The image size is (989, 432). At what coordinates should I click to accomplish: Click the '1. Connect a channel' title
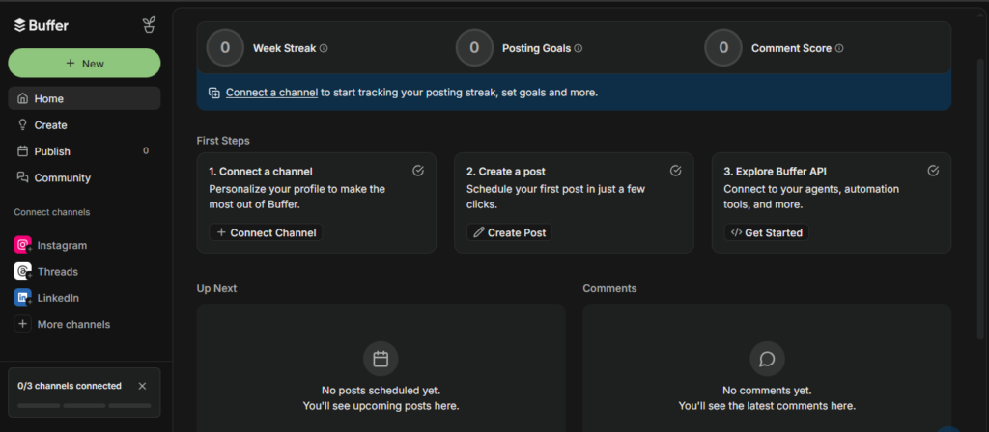tap(261, 172)
